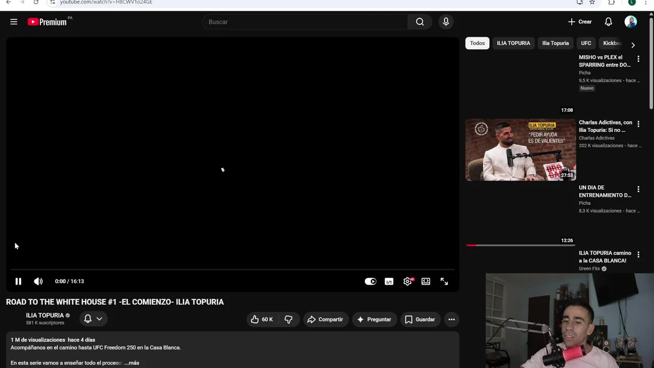This screenshot has height=368, width=654.
Task: Click the Green Fits channel name
Action: (x=589, y=268)
